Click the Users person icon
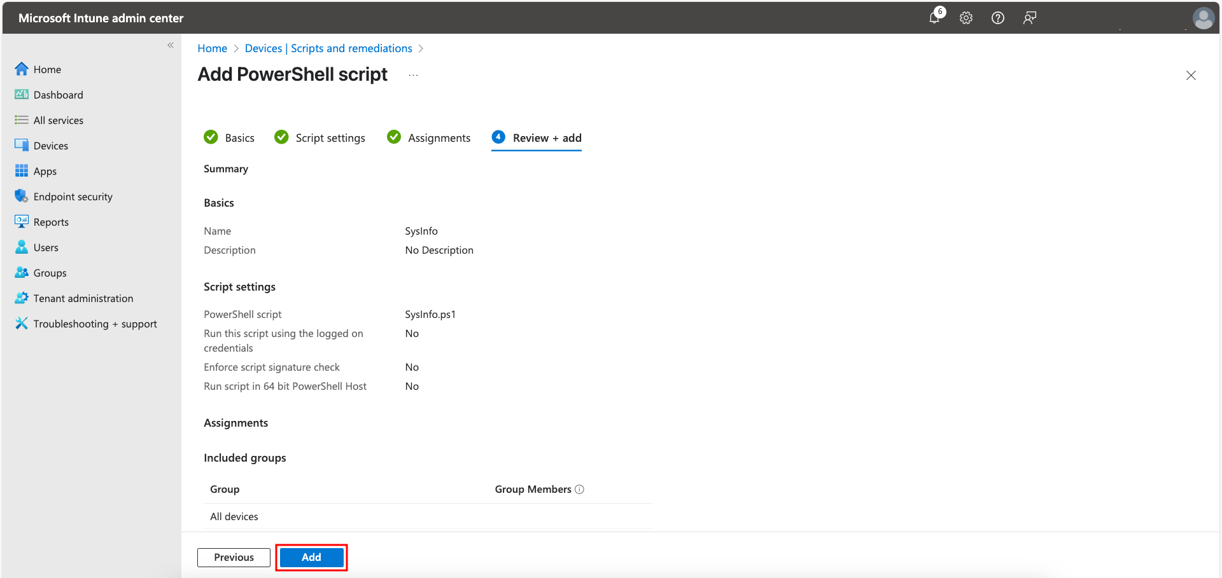Image resolution: width=1222 pixels, height=578 pixels. tap(22, 247)
